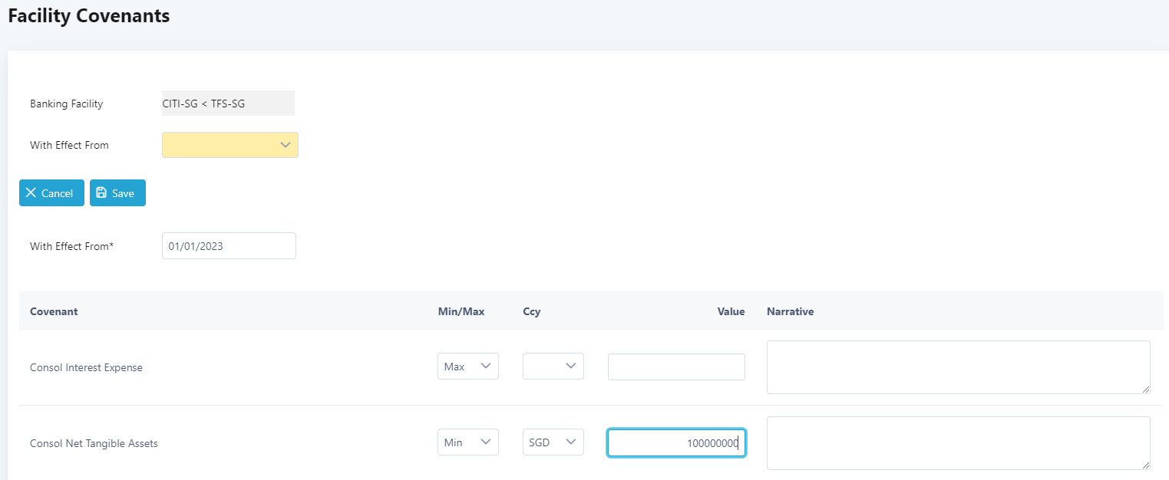Click the Facility Covenants page title
The image size is (1169, 480).
[x=89, y=15]
